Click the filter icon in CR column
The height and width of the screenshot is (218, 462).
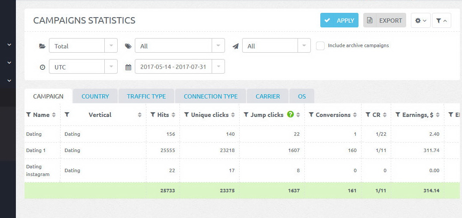coord(368,115)
